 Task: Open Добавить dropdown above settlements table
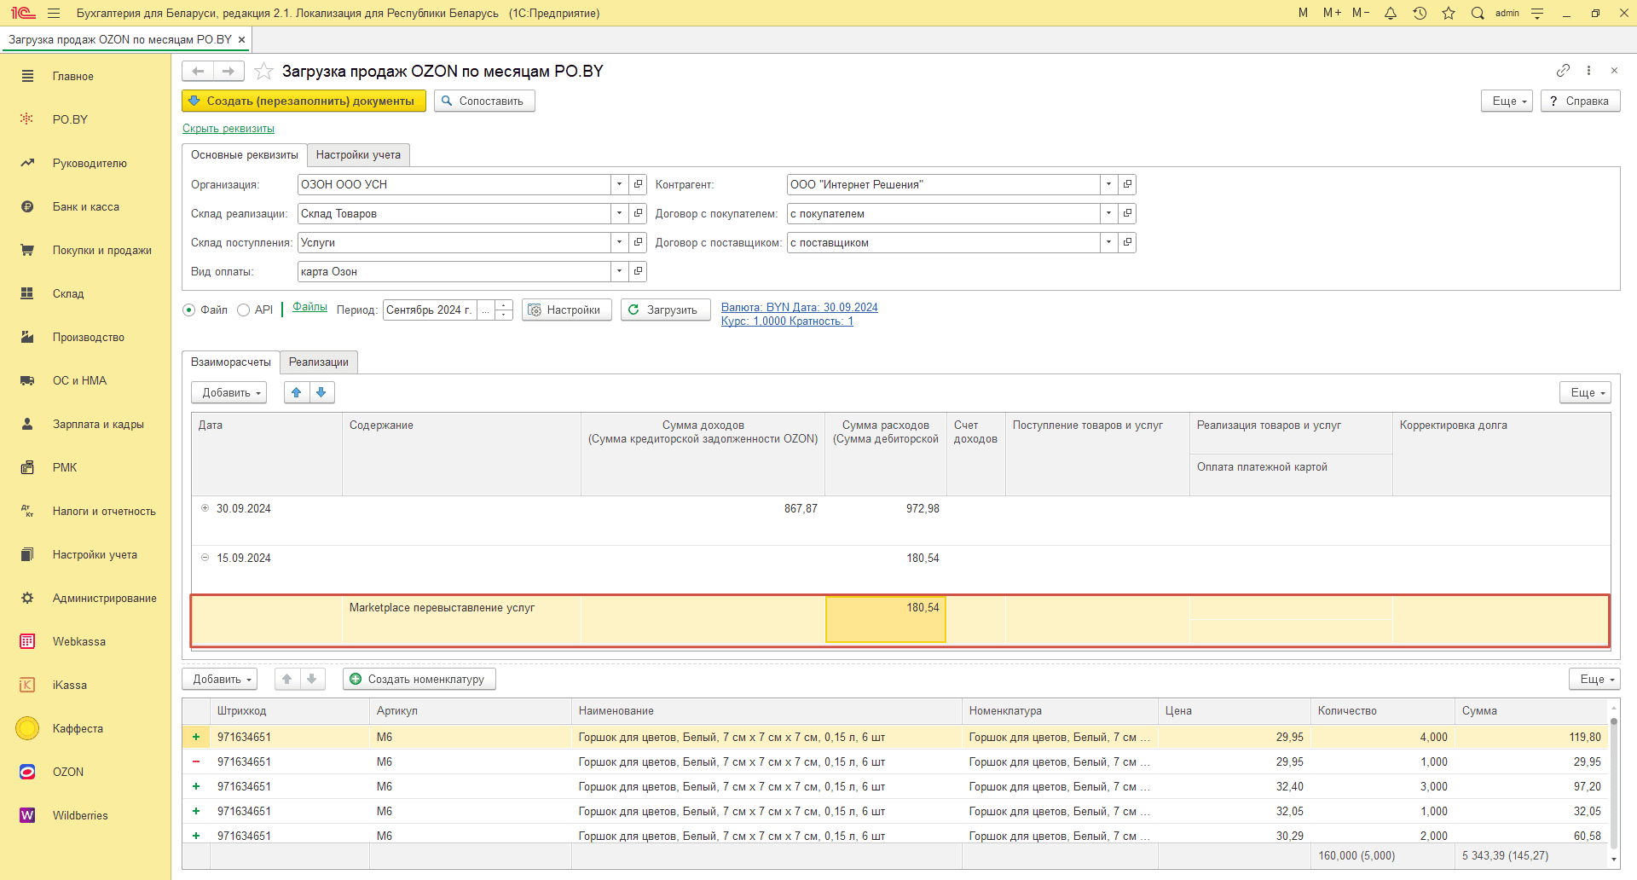[228, 392]
